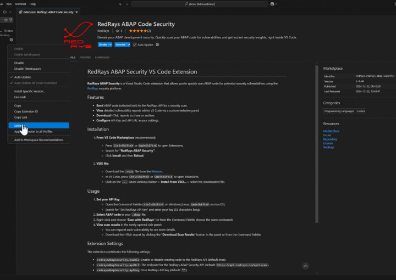Click the Copilot icon in title bar
The image size is (396, 280).
pos(272,4)
